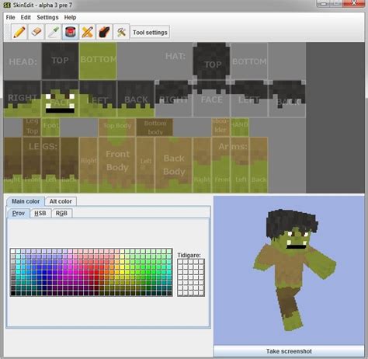Click the Back Body region
Screen dimensions: 368x359
click(174, 165)
